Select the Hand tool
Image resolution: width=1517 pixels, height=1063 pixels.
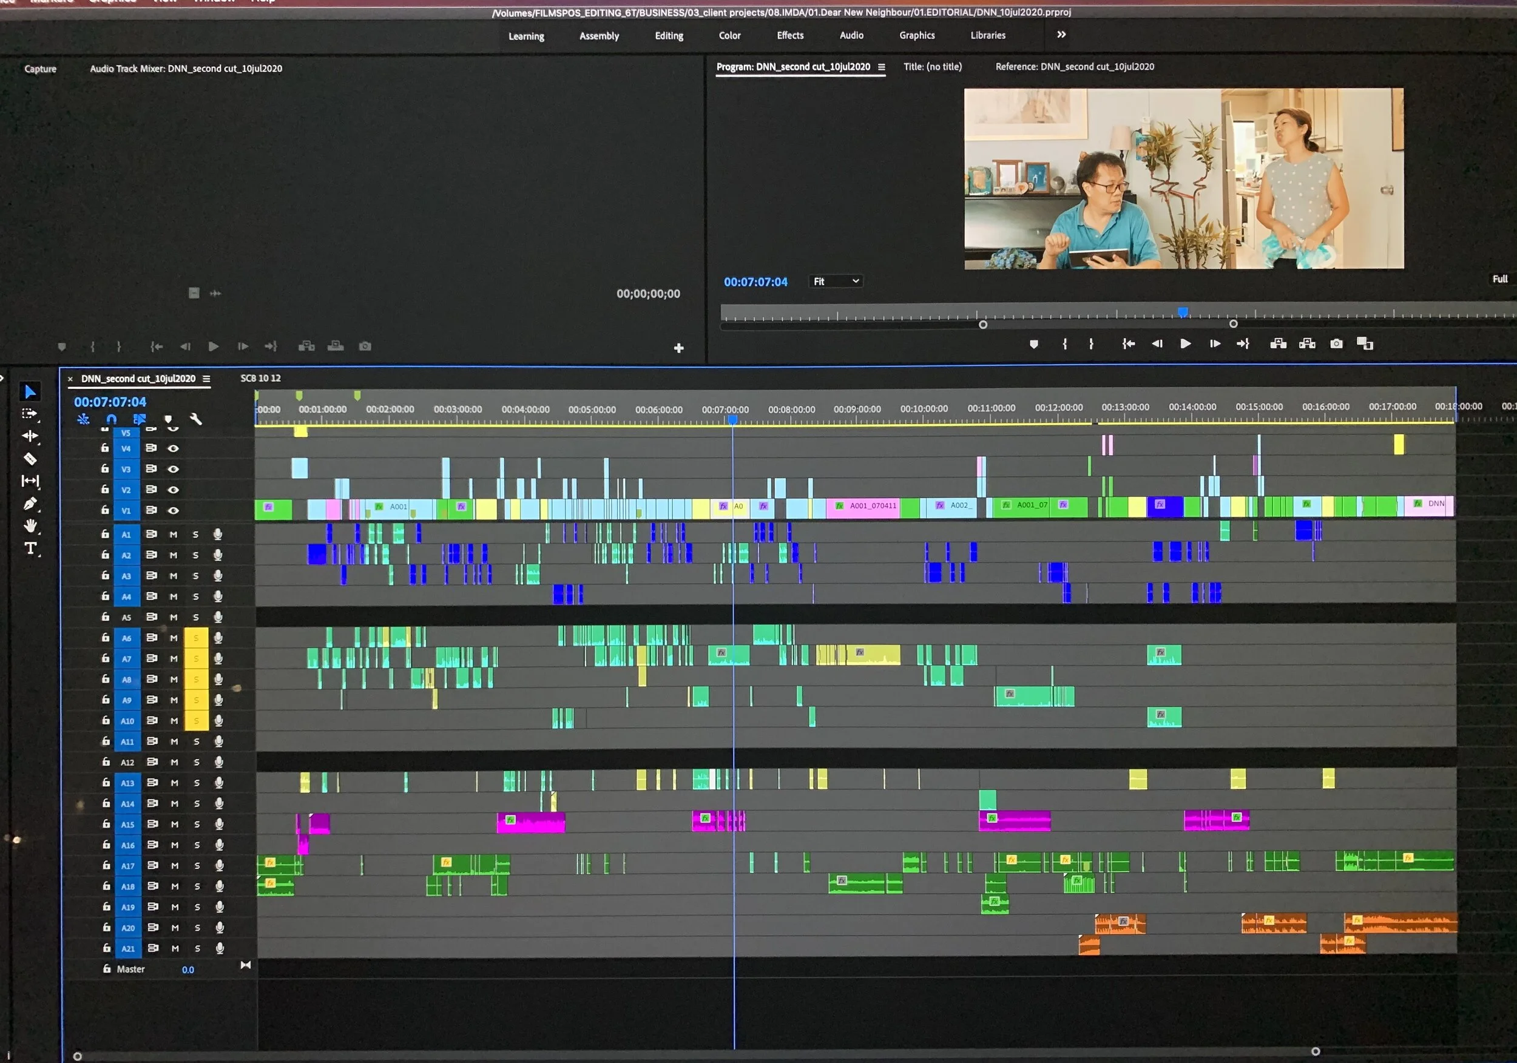(x=30, y=526)
